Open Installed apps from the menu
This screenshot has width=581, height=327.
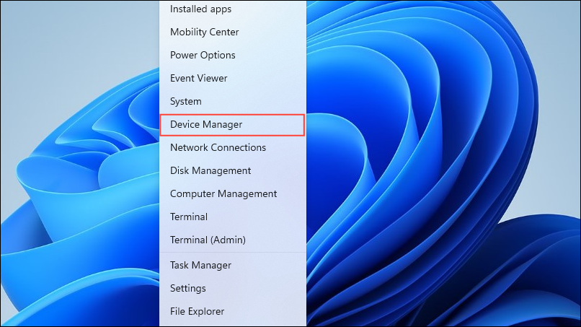click(233, 9)
